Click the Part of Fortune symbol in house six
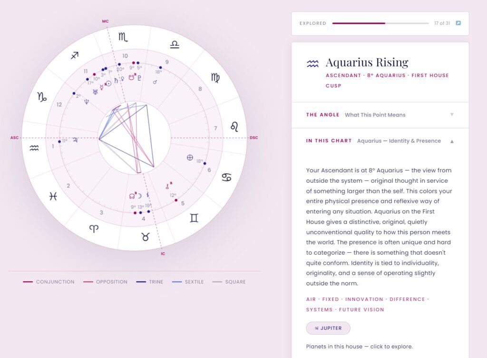Image resolution: width=487 pixels, height=358 pixels. [190, 157]
